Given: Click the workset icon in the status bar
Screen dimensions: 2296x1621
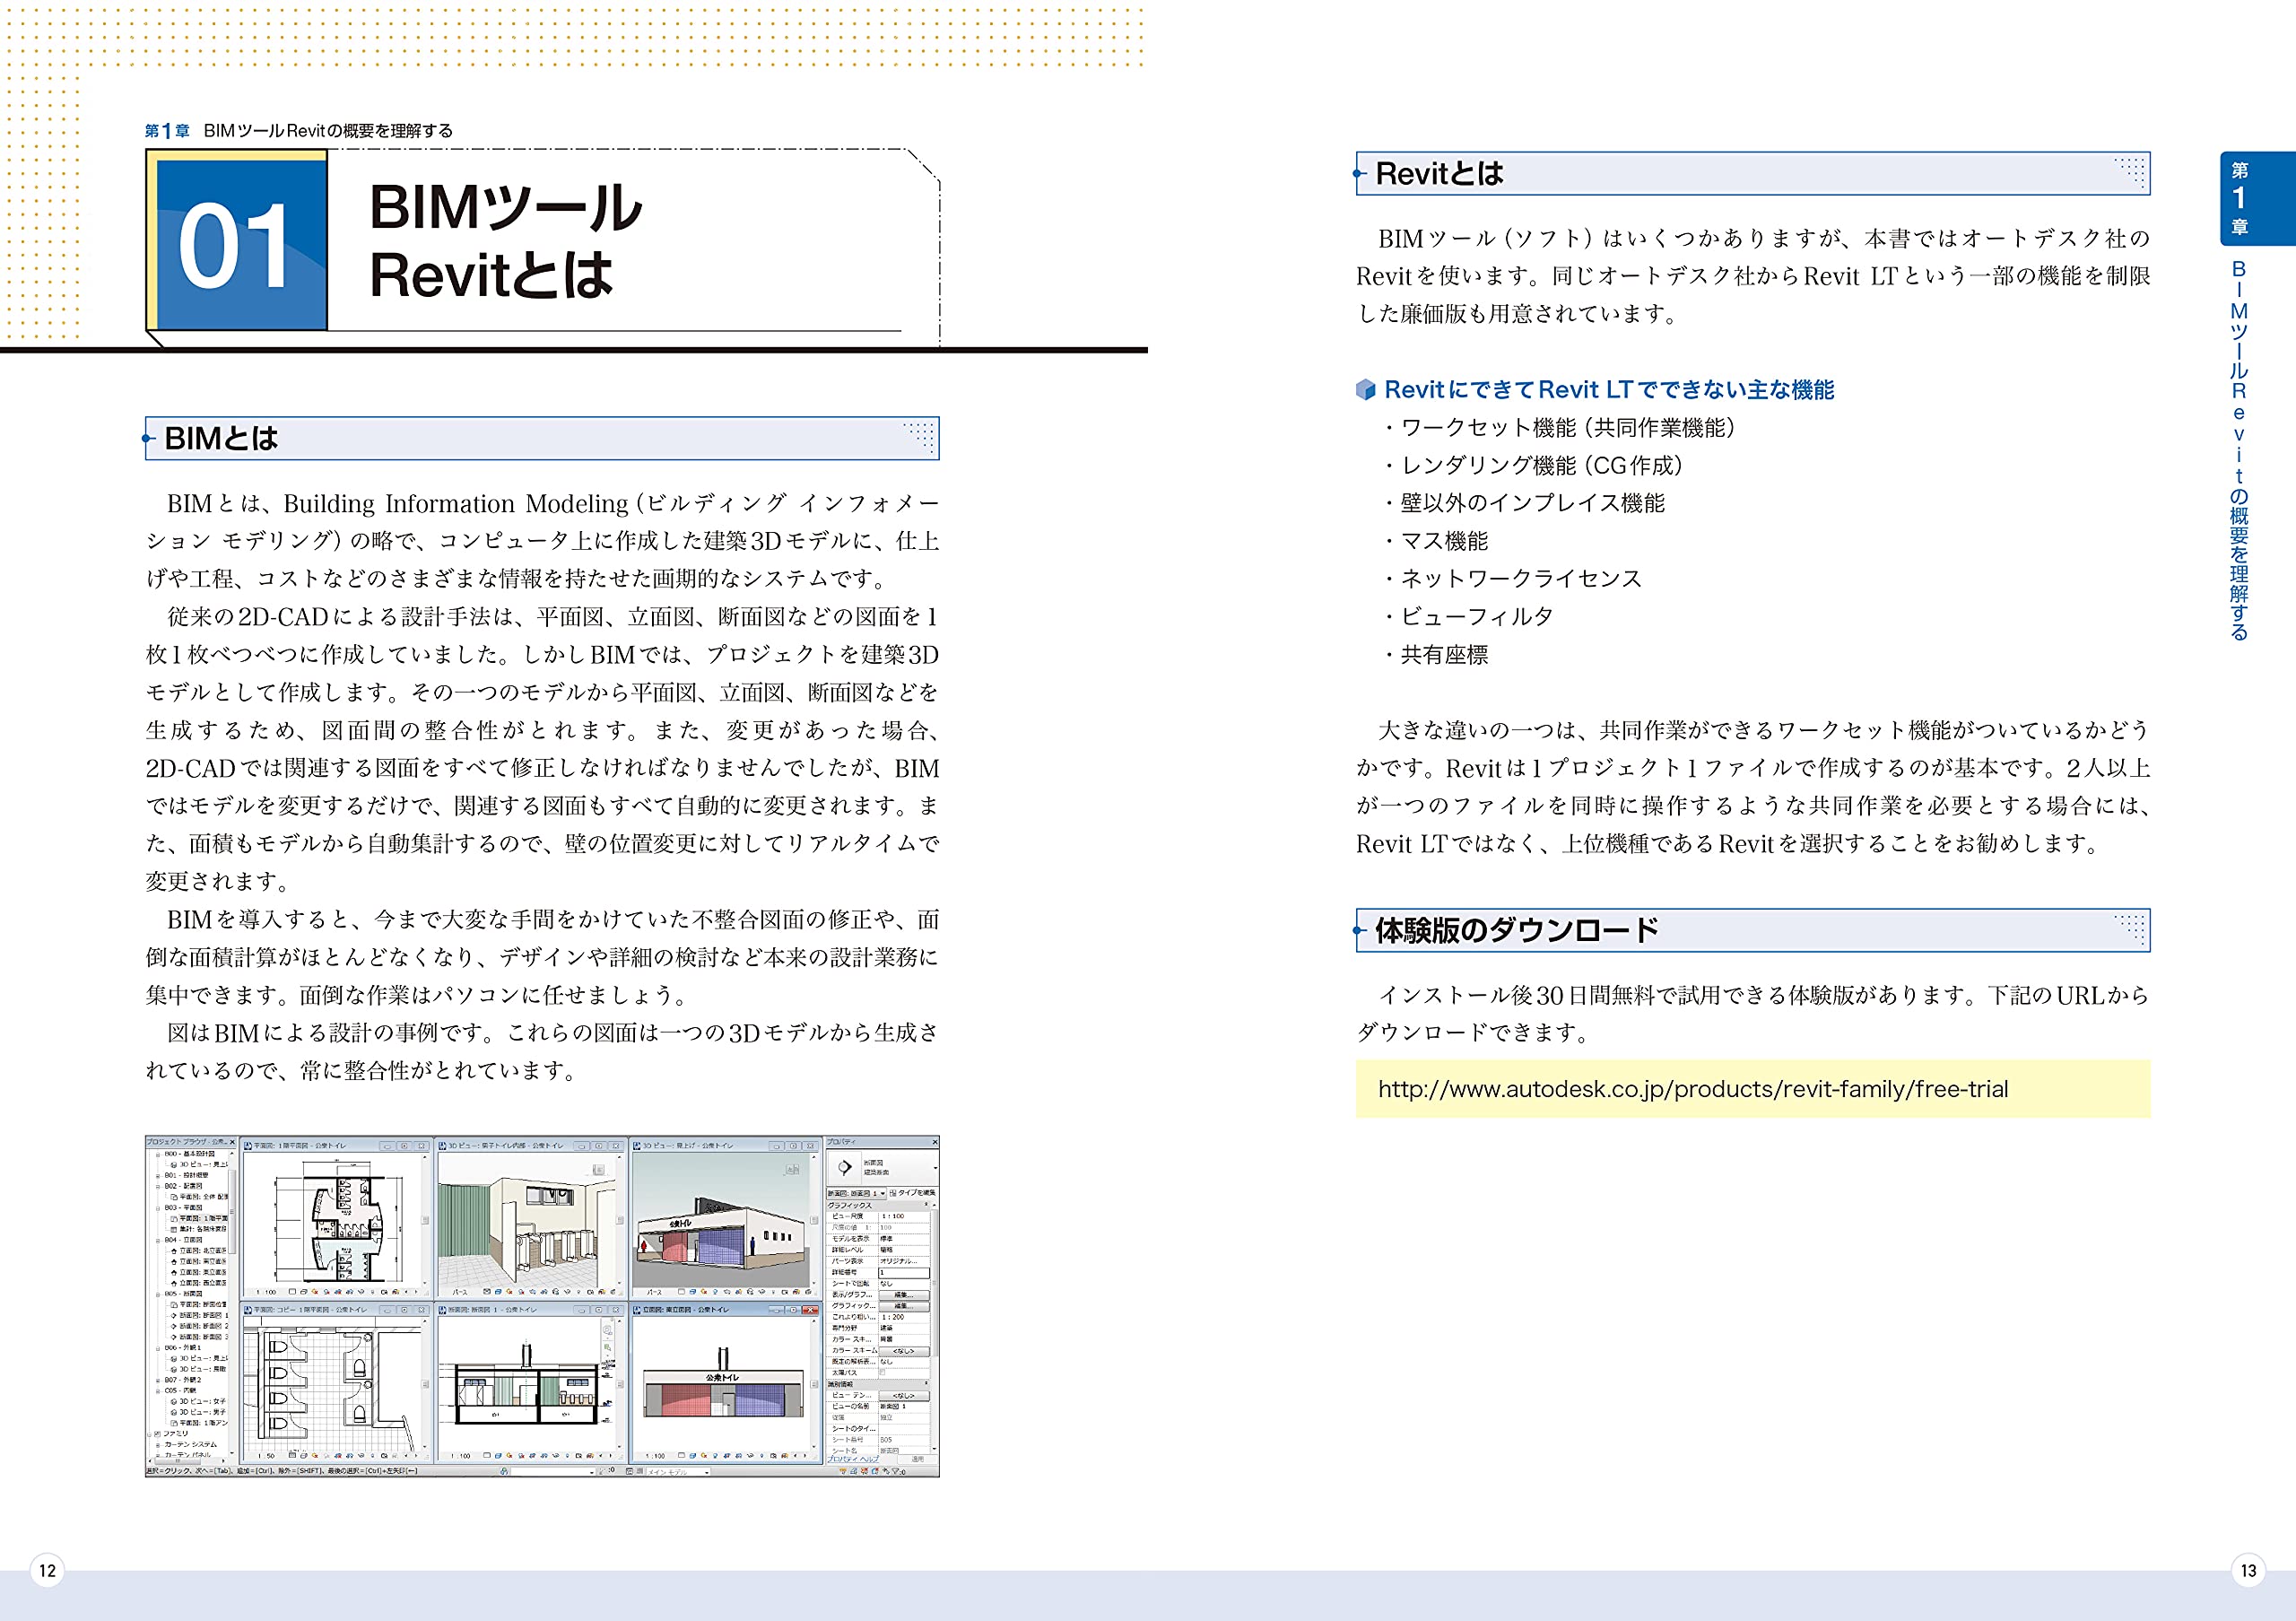Looking at the screenshot, I should (504, 1472).
